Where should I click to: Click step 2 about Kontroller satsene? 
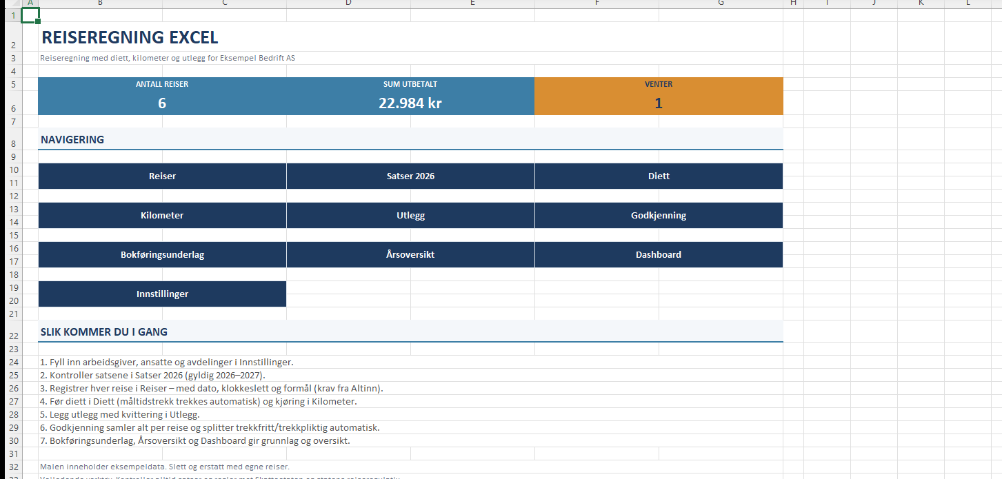(x=152, y=375)
